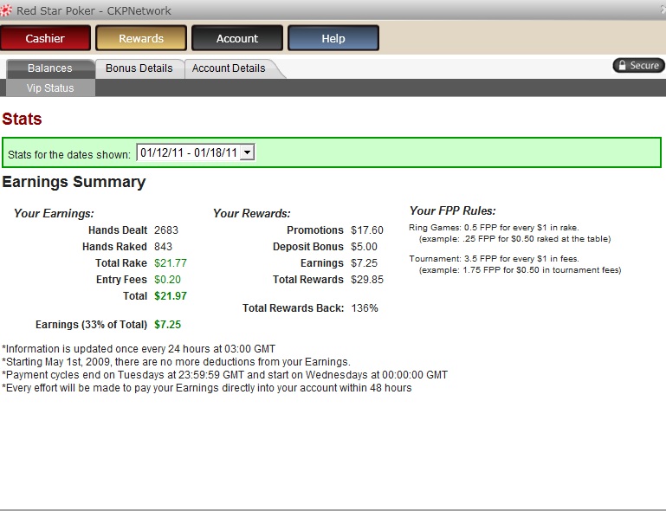Click the Earnings (33% of Total) label
The height and width of the screenshot is (511, 666).
click(x=91, y=325)
